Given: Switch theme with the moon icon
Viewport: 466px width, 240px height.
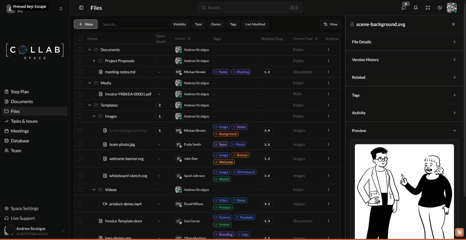Looking at the screenshot, I should tap(440, 8).
